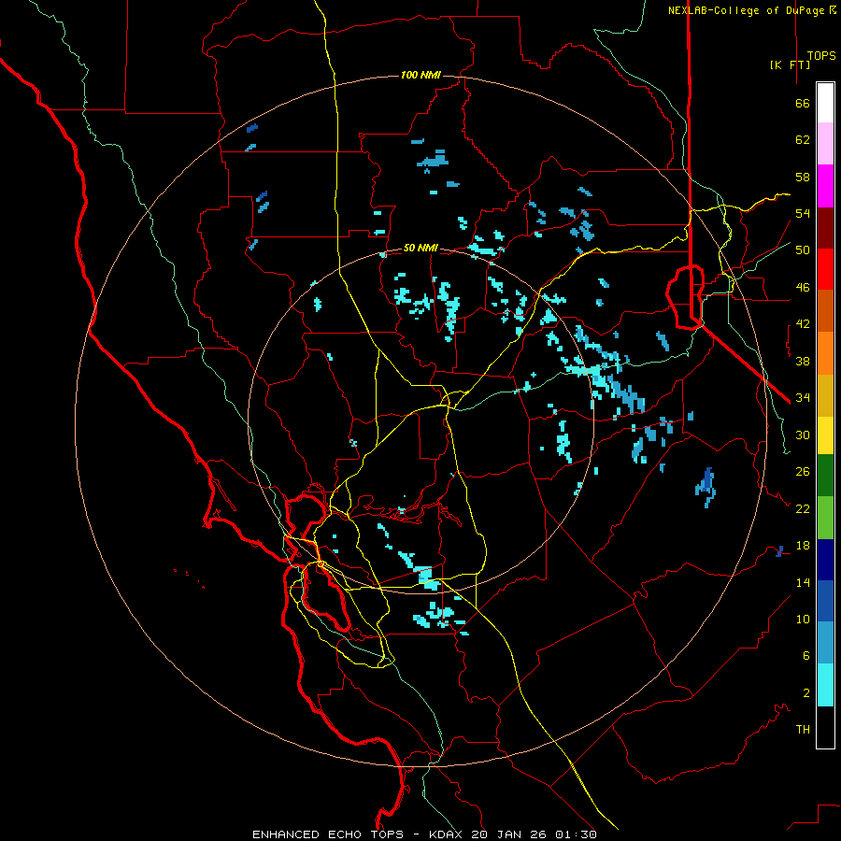The height and width of the screenshot is (841, 841).
Task: Select the yellow legend color block
Action: (x=825, y=435)
